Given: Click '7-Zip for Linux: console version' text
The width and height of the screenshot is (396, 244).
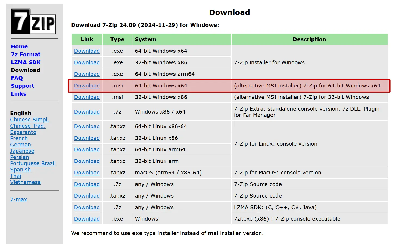Looking at the screenshot, I should pos(276,144).
